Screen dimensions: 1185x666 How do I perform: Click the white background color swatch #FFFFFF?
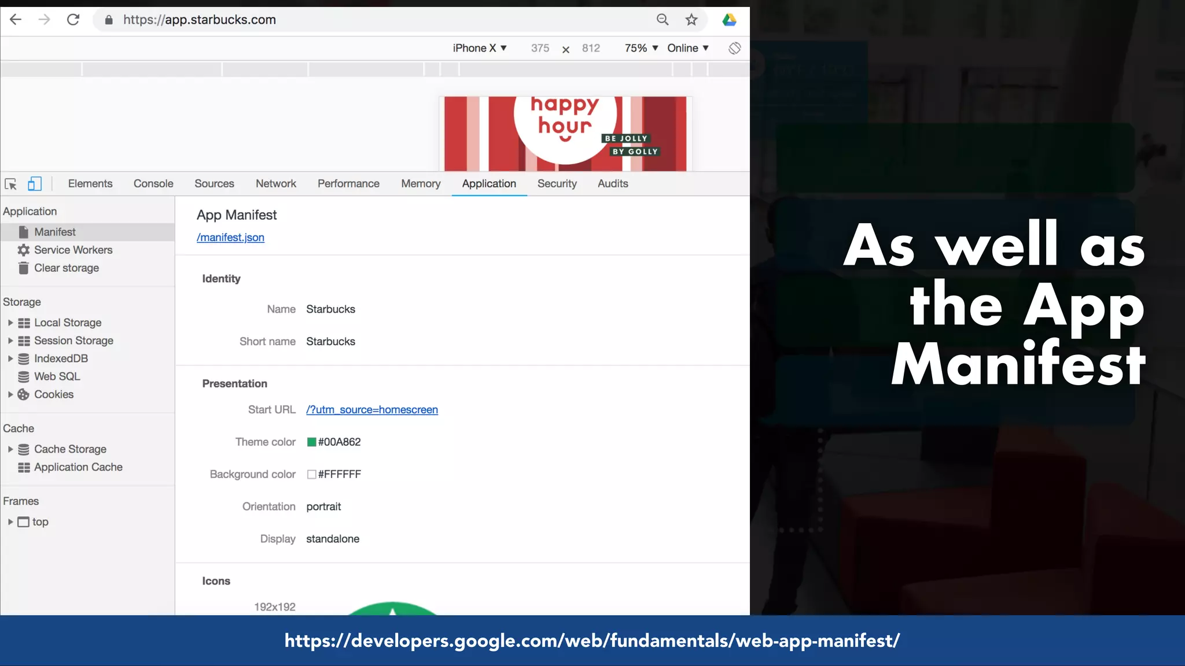click(x=311, y=475)
